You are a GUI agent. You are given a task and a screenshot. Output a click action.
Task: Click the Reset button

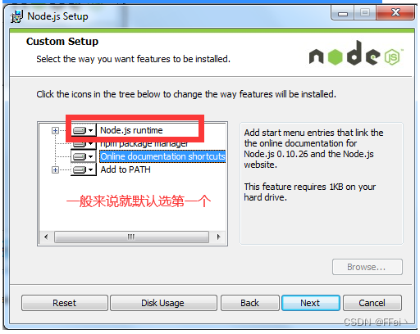coord(65,303)
